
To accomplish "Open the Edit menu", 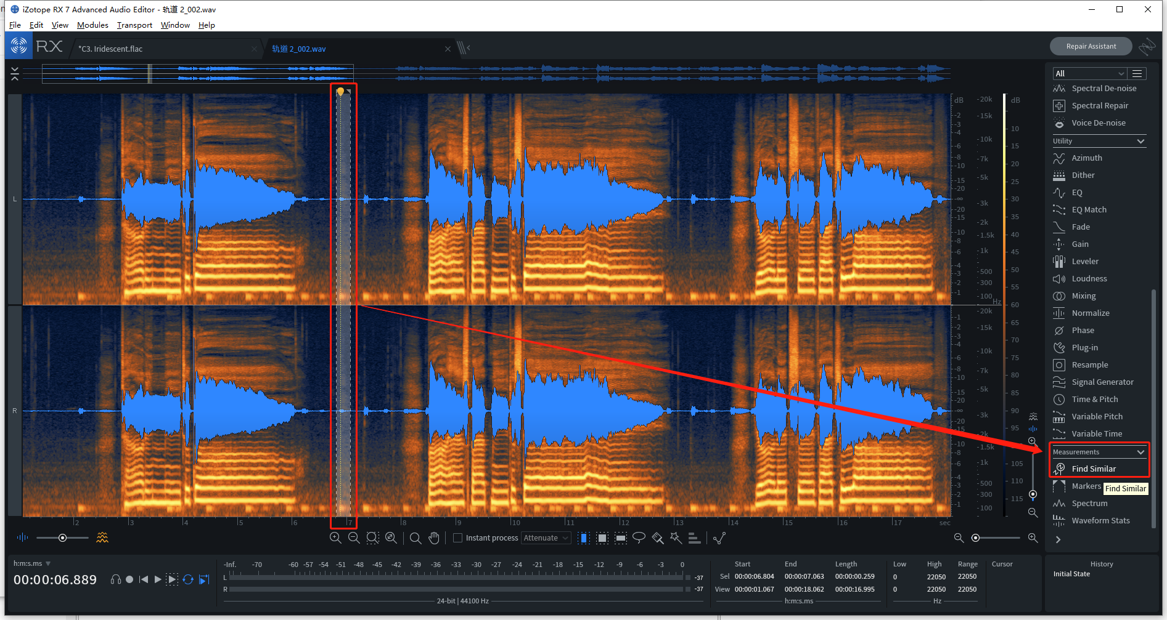I will 36,25.
